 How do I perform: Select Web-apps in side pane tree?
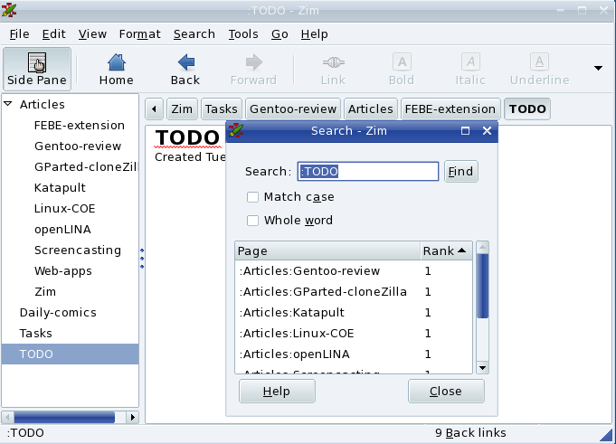pyautogui.click(x=62, y=271)
